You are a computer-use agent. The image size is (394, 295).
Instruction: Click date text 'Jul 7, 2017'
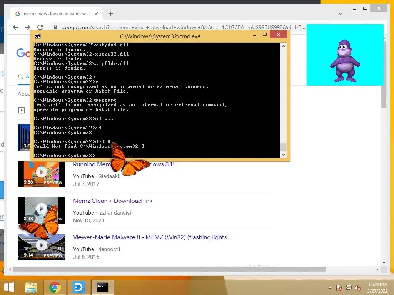click(86, 184)
